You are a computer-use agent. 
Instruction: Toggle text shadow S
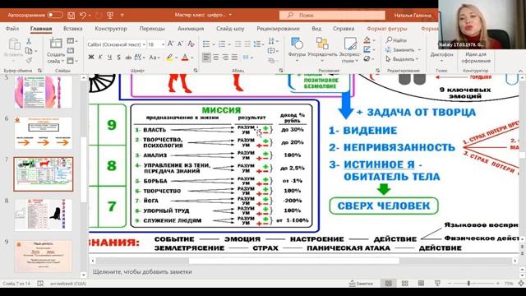[x=118, y=58]
